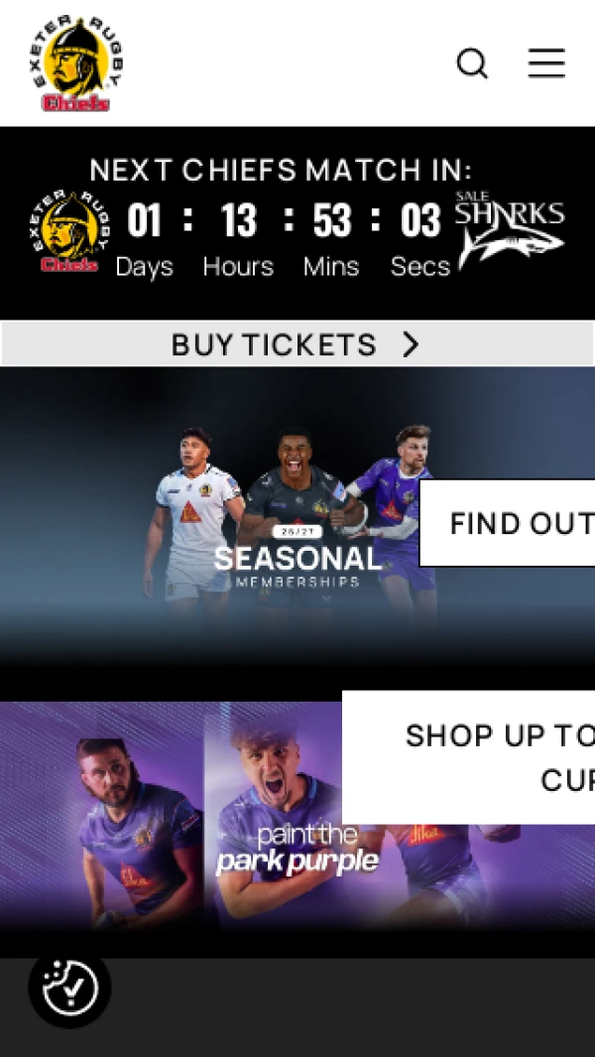Viewport: 595px width, 1057px height.
Task: Click the Exeter Chiefs header logo
Action: (x=77, y=64)
